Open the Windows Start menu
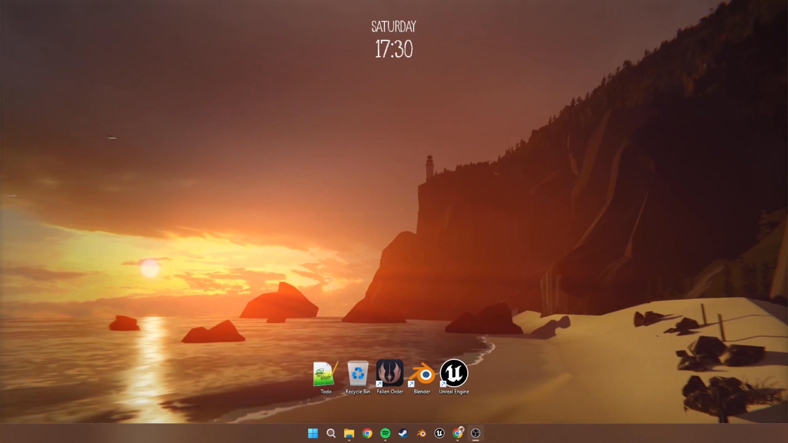Viewport: 788px width, 443px height. coord(313,433)
